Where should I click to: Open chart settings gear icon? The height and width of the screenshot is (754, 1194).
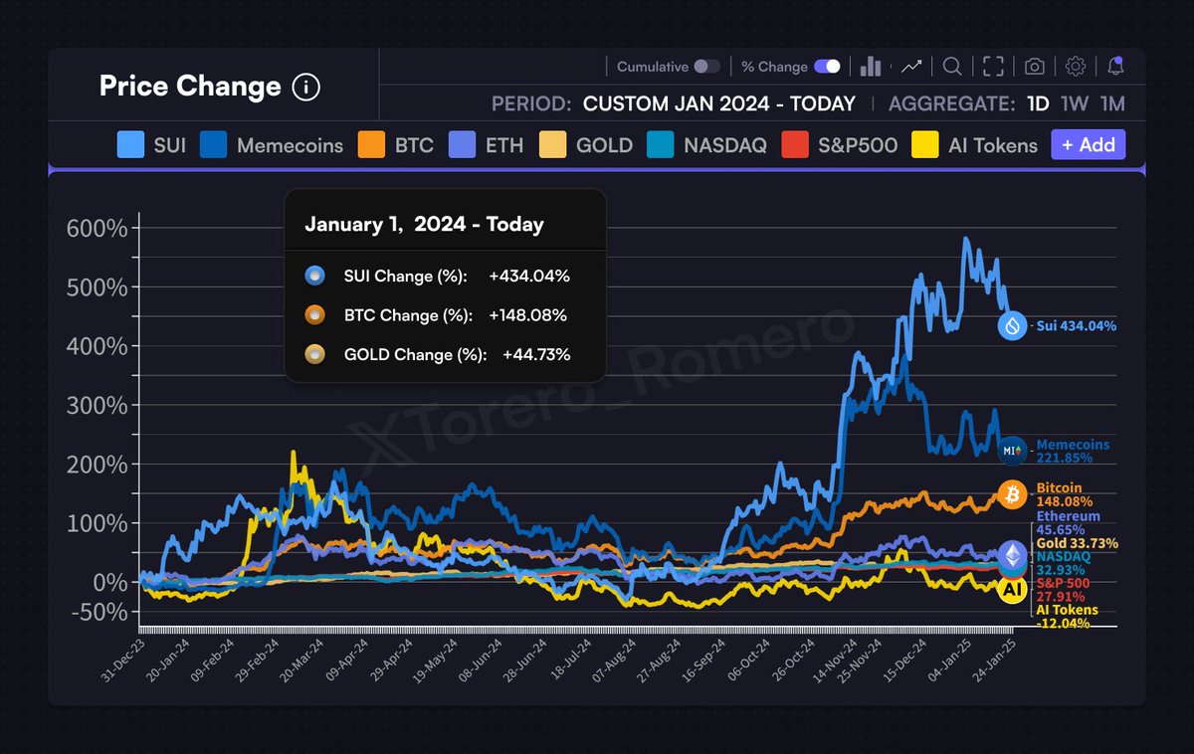point(1076,67)
